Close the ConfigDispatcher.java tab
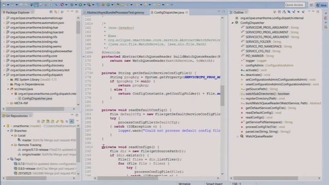 point(187,12)
